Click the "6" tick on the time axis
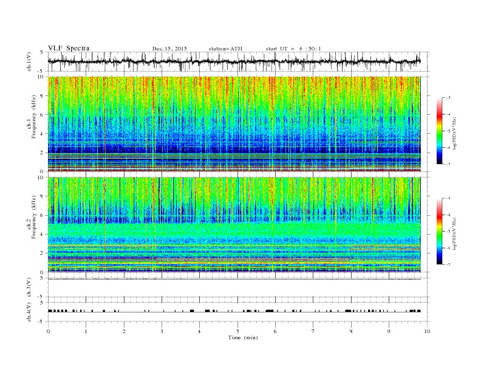Viewport: 481px width, 372px height. point(275,331)
